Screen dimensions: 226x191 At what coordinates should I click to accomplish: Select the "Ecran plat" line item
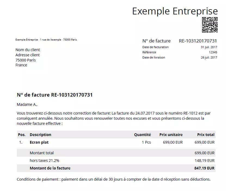click(x=39, y=142)
